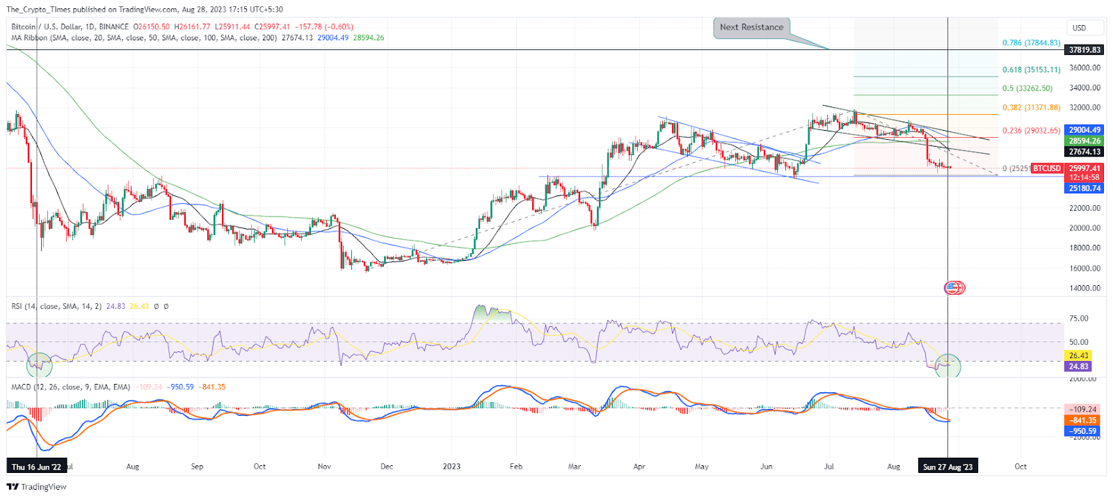Image resolution: width=1113 pixels, height=498 pixels.
Task: Select the MACD indicator legend title
Action: 71,387
